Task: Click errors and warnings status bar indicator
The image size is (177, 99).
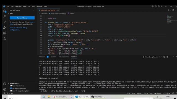Action: [x=7, y=93]
